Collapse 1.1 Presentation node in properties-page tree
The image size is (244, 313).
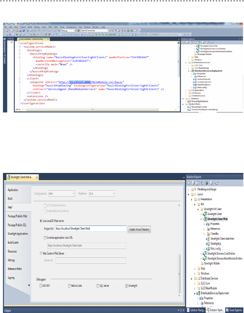point(192,199)
